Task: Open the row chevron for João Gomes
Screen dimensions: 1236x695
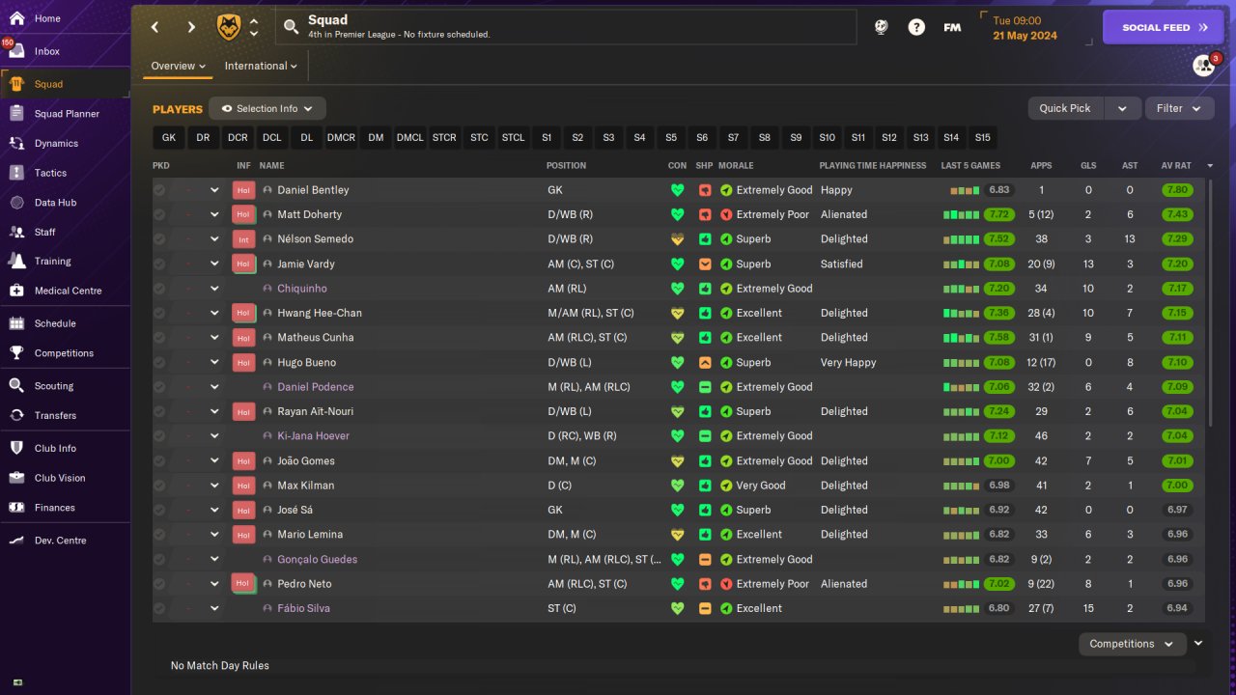Action: 214,460
